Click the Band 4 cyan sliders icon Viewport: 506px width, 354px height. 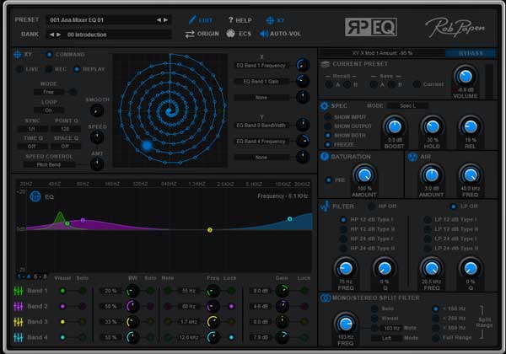pos(19,337)
